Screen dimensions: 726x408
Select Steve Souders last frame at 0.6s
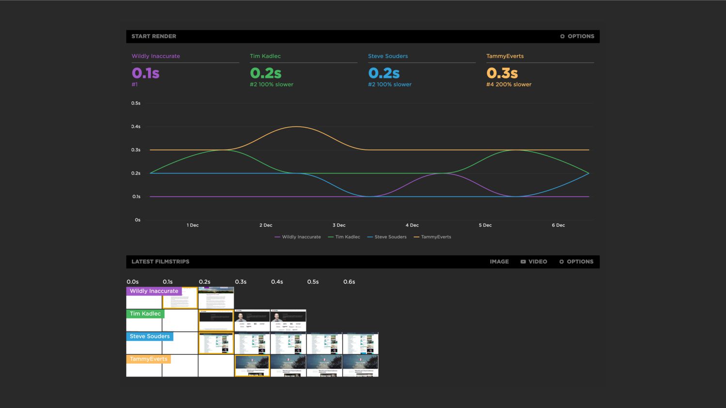click(361, 343)
